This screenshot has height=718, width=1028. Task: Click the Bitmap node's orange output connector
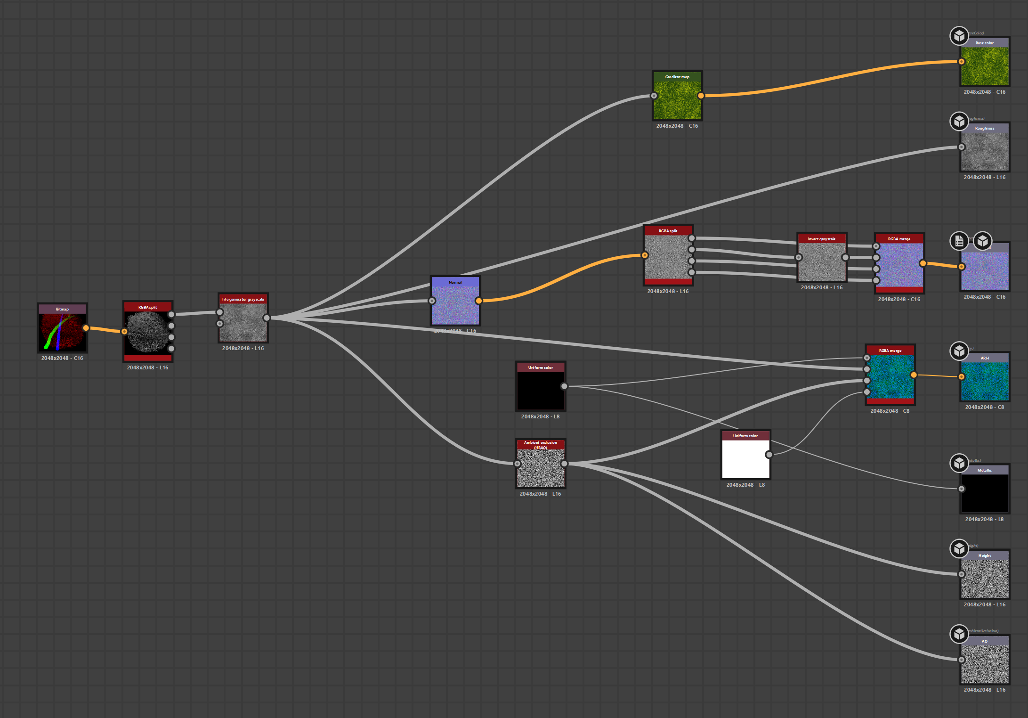coord(86,328)
